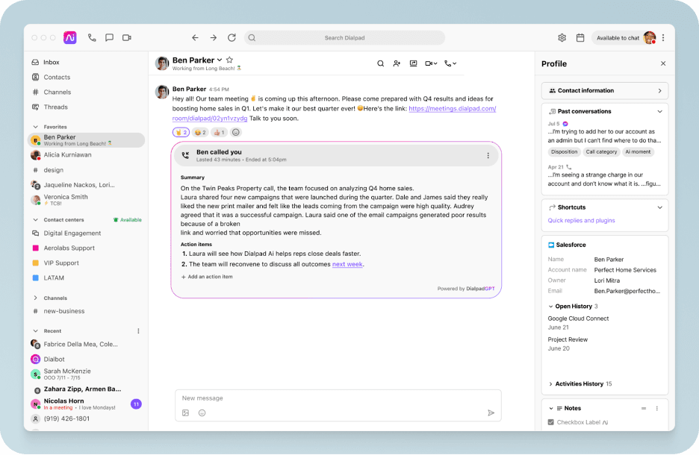Search within Ben Parker's conversation
This screenshot has height=455, width=699.
[380, 63]
